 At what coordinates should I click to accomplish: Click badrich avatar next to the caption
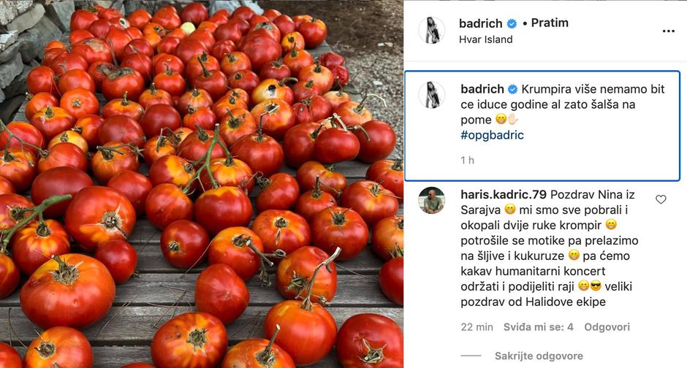pyautogui.click(x=431, y=95)
